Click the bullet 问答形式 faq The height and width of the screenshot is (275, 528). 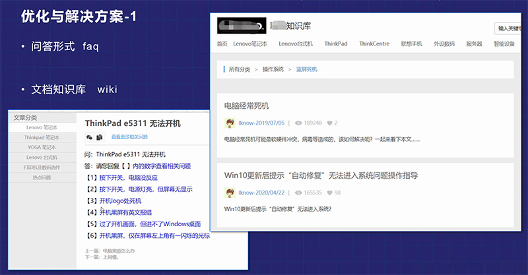65,46
